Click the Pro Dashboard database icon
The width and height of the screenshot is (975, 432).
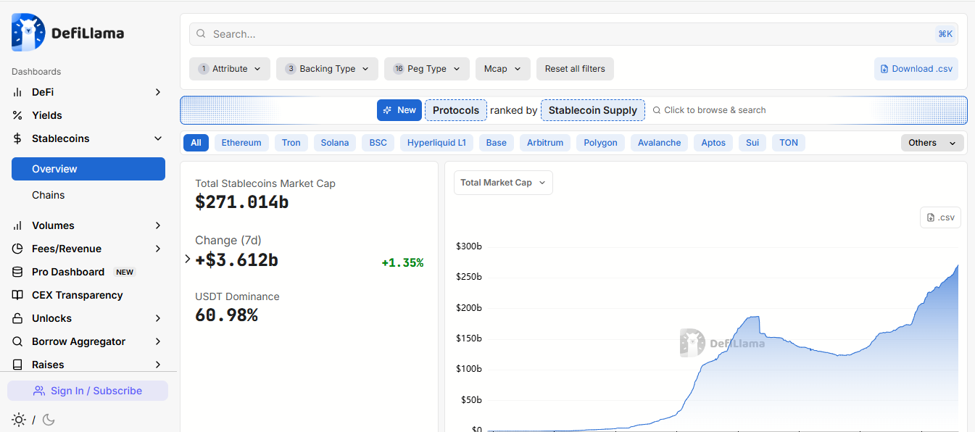tap(17, 272)
